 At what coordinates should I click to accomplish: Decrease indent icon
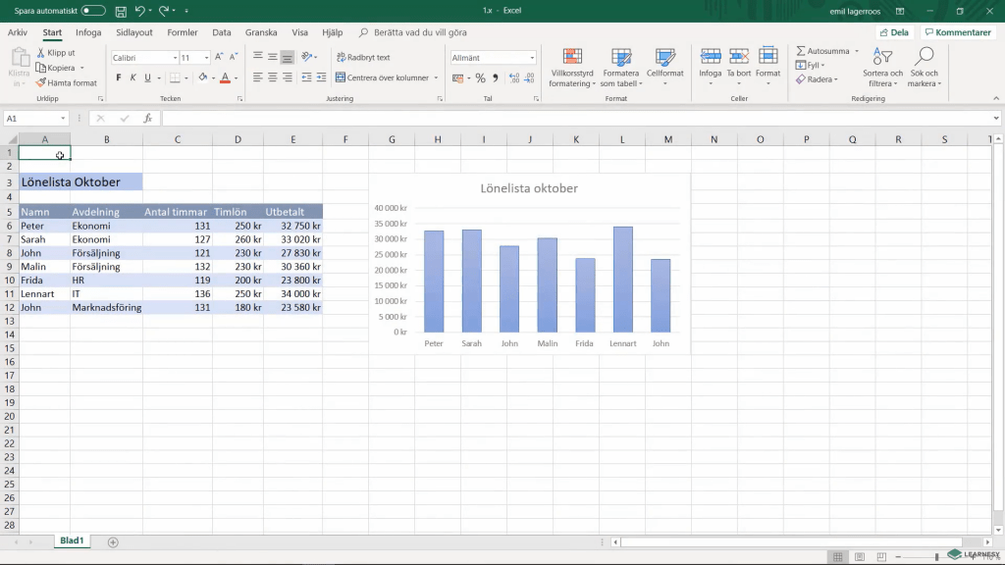[x=306, y=77]
